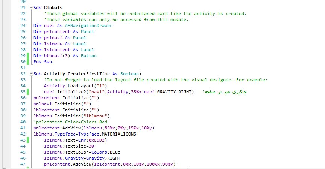Place cursor in the Persian comment text
This screenshot has height=169, width=325.
228,92
